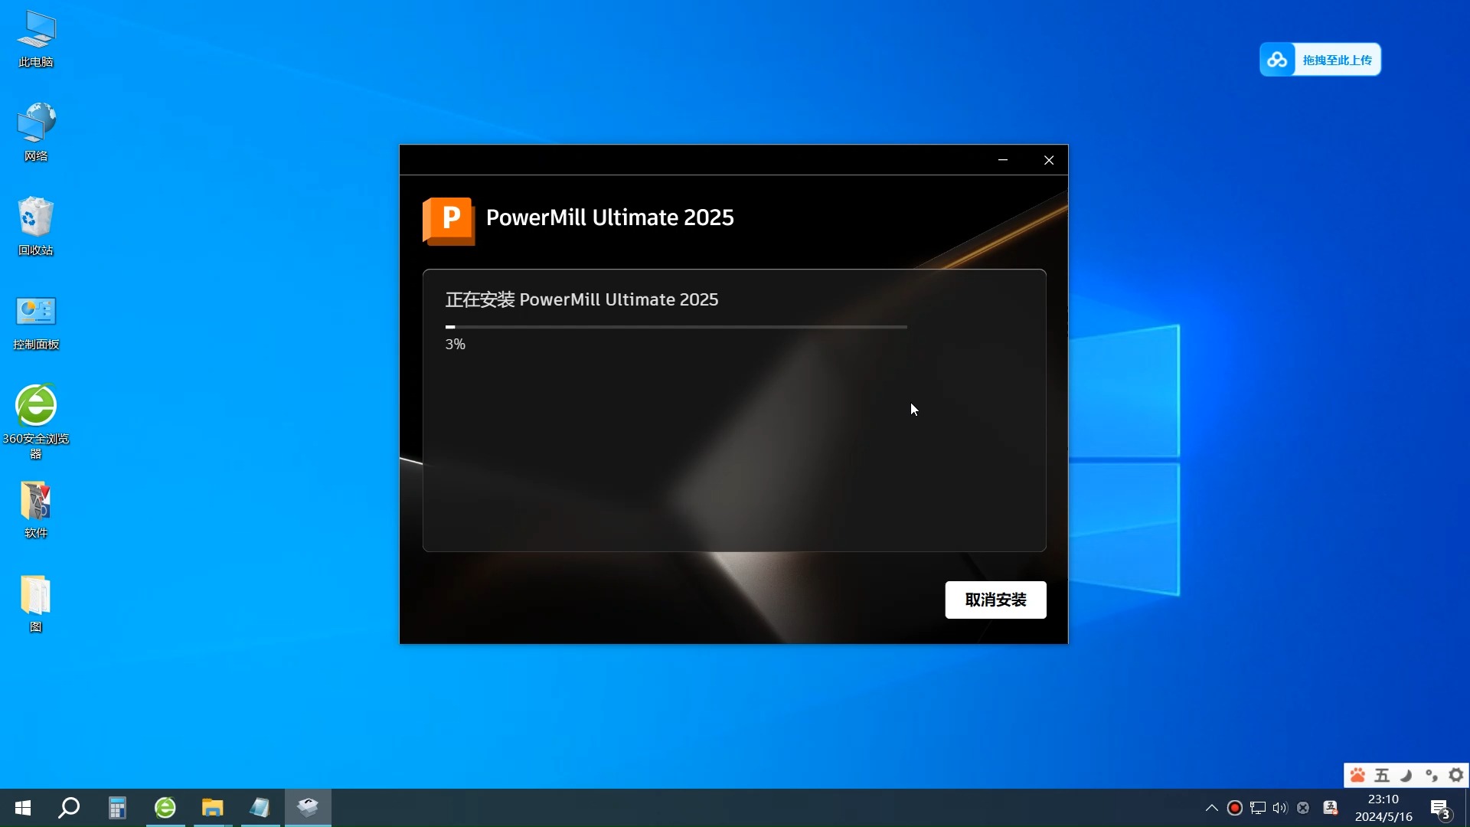1470x827 pixels.
Task: Click the 拖拽至此上传 cloud upload widget
Action: click(x=1320, y=60)
